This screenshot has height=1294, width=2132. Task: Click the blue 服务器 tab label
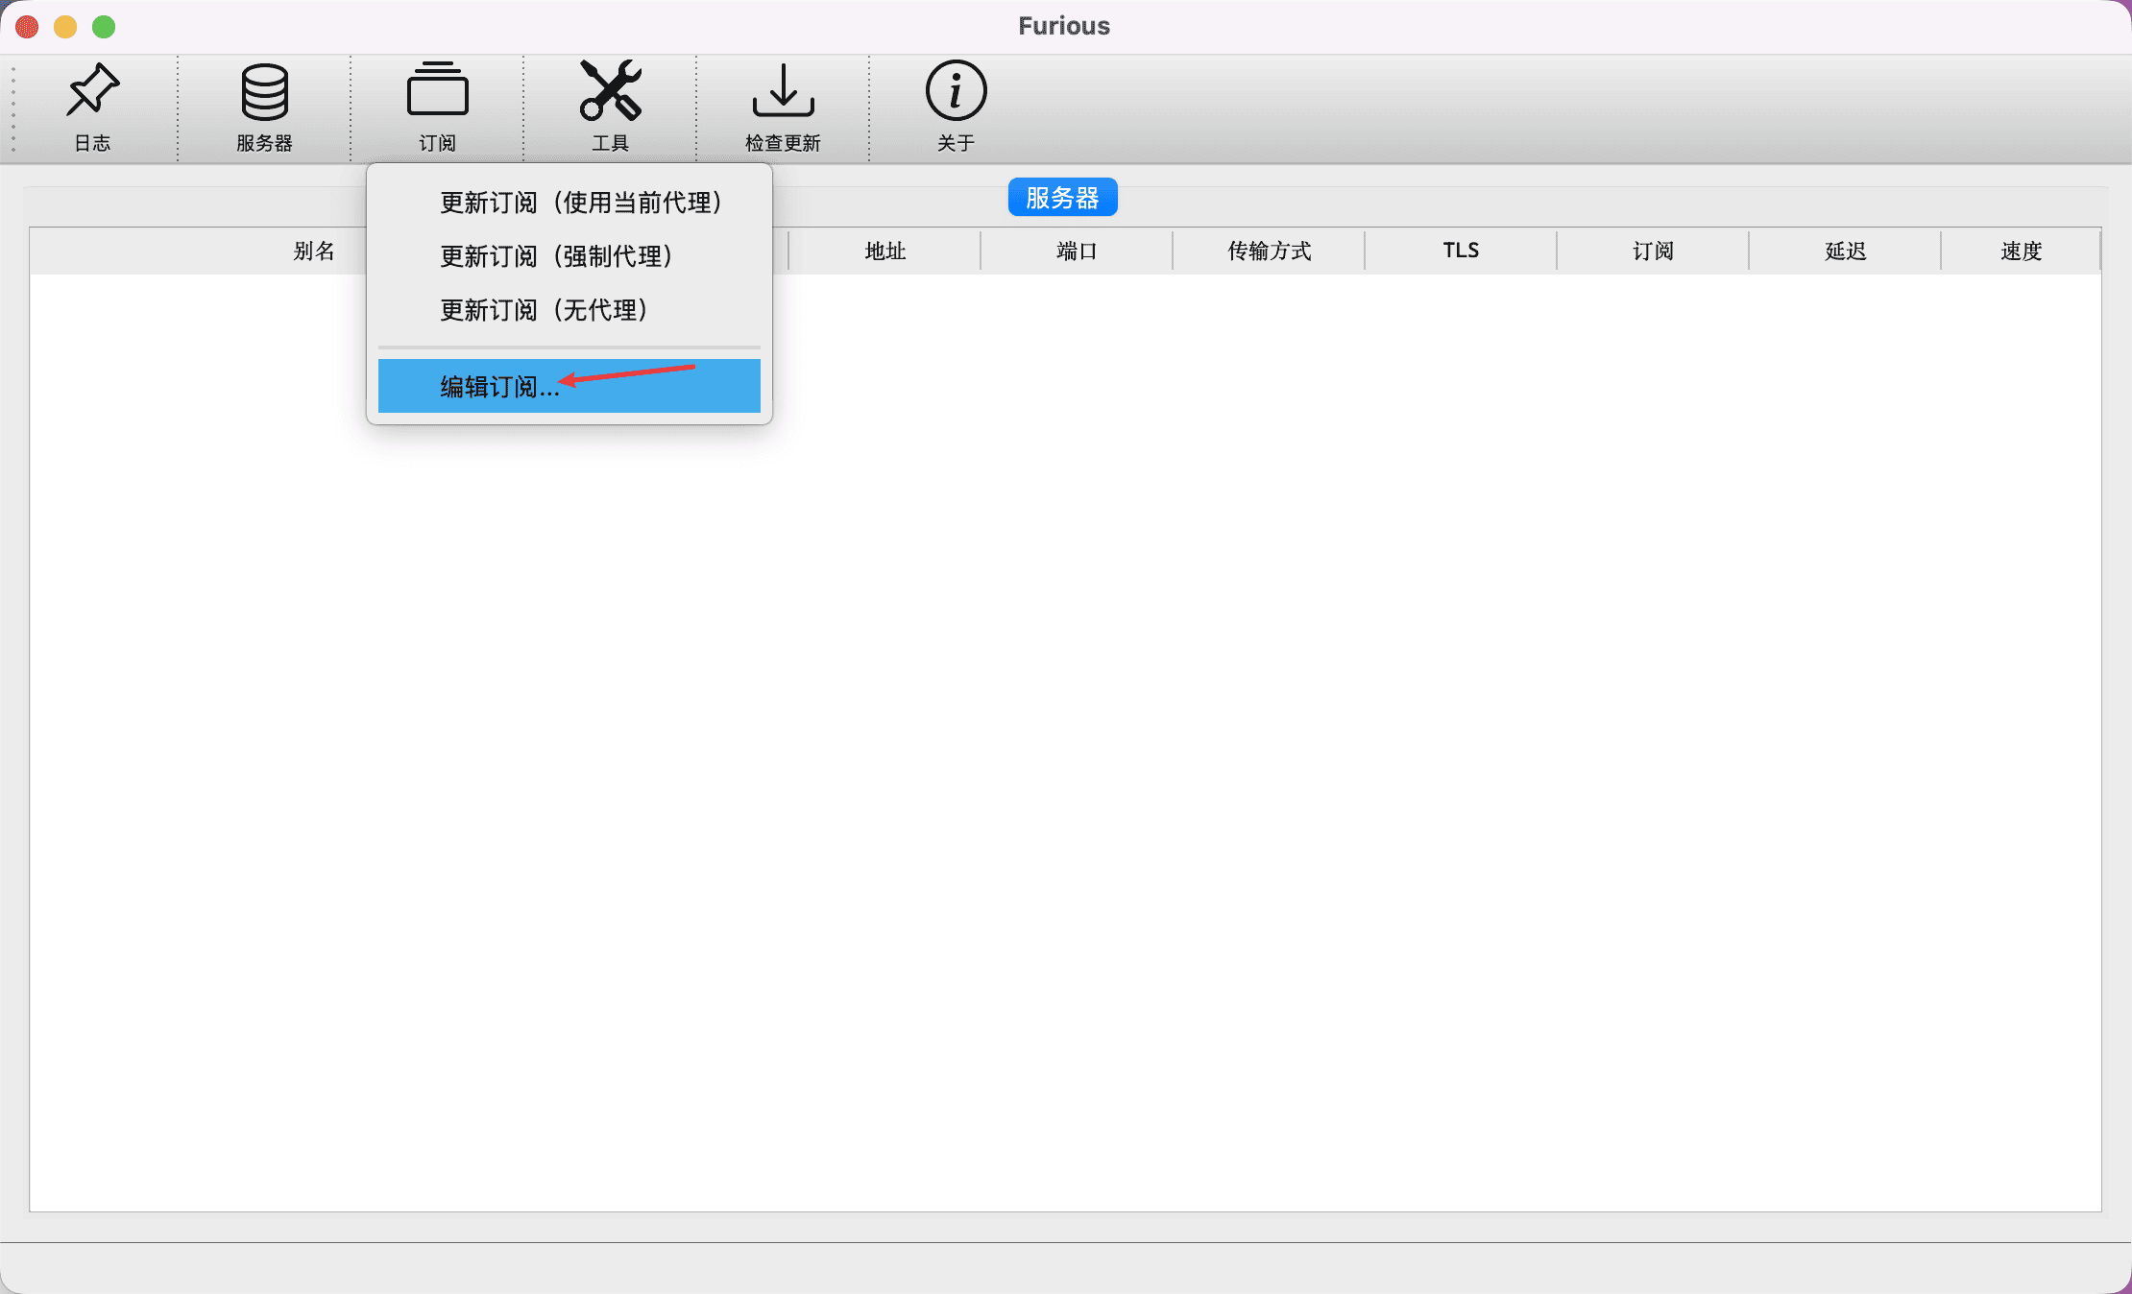coord(1062,198)
